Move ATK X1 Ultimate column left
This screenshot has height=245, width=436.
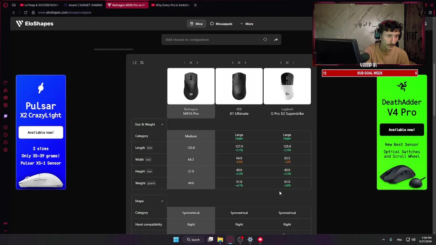[233, 63]
